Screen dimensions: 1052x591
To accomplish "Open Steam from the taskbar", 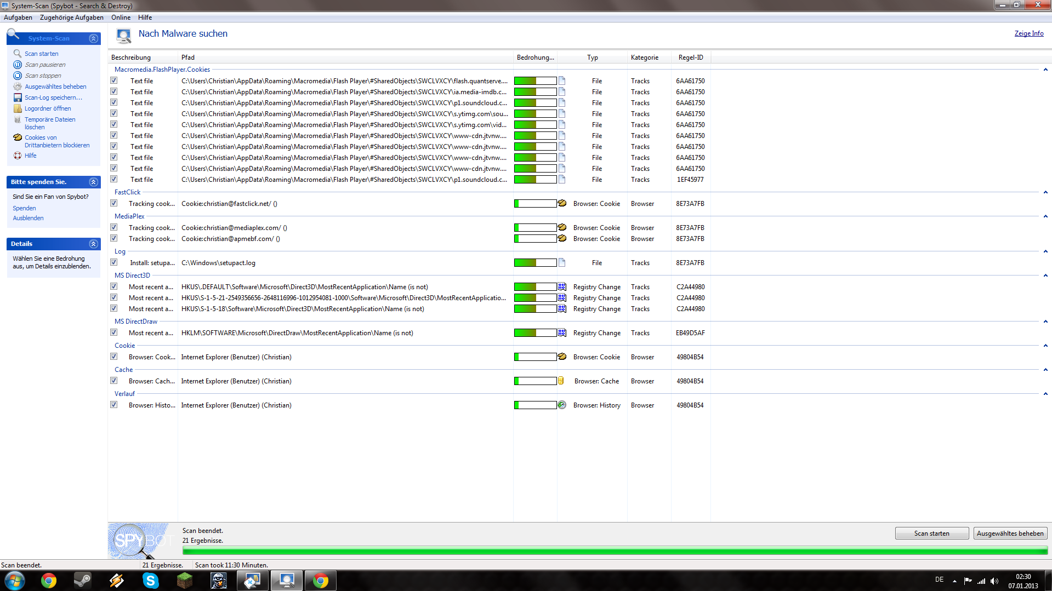I will (83, 581).
